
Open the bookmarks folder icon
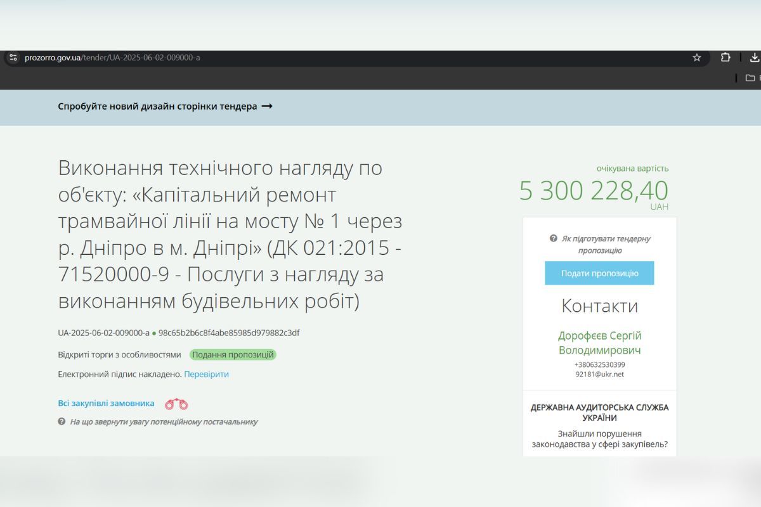[x=750, y=78]
